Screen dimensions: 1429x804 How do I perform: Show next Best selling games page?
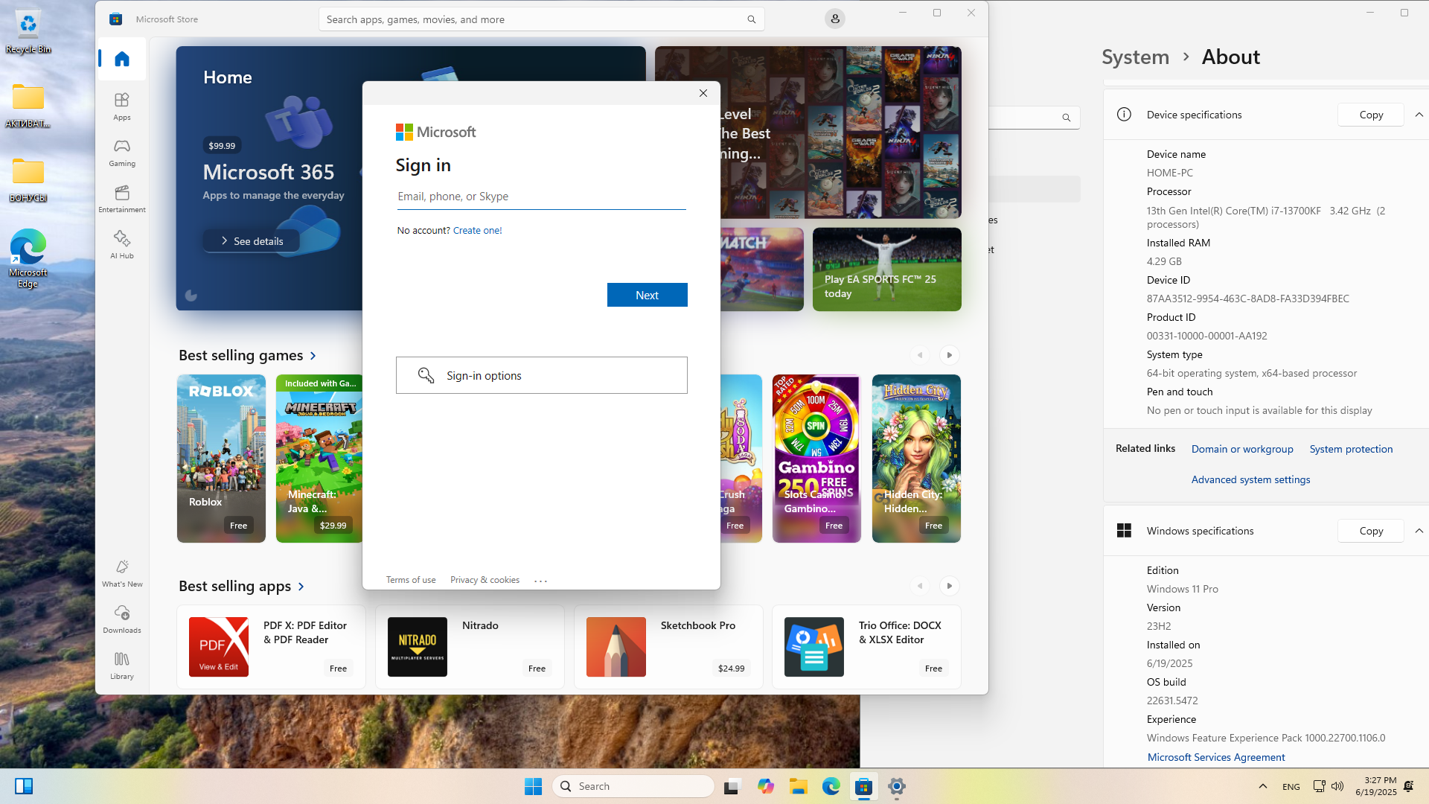[x=950, y=355]
